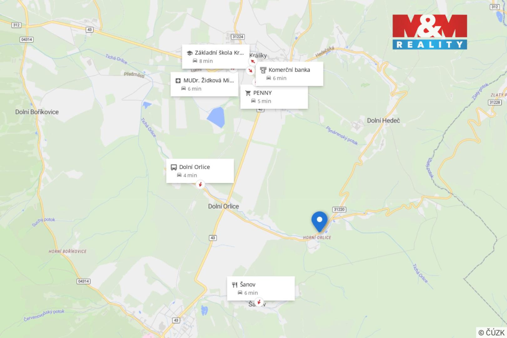Open the Šanov 6 min card
The image size is (507, 338).
[261, 288]
